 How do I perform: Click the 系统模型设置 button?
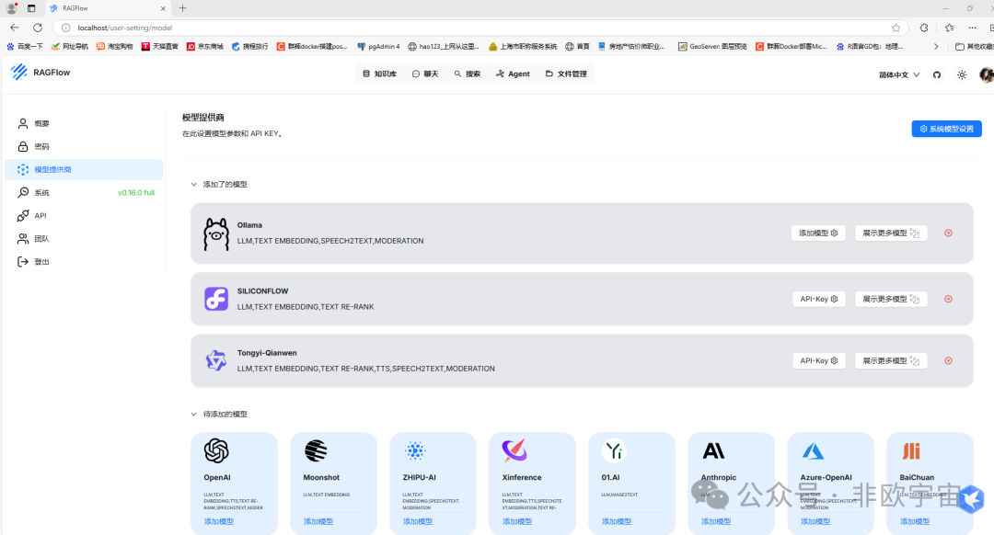(x=946, y=129)
